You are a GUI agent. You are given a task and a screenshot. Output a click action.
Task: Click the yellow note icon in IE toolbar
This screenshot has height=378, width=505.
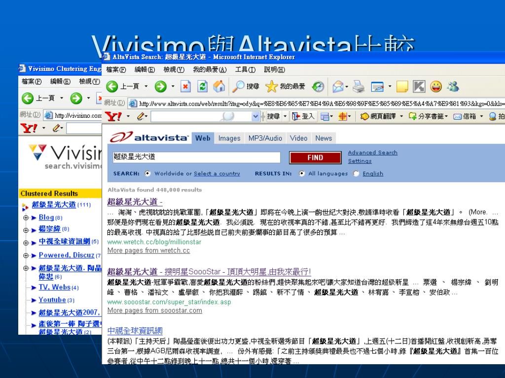tap(402, 87)
